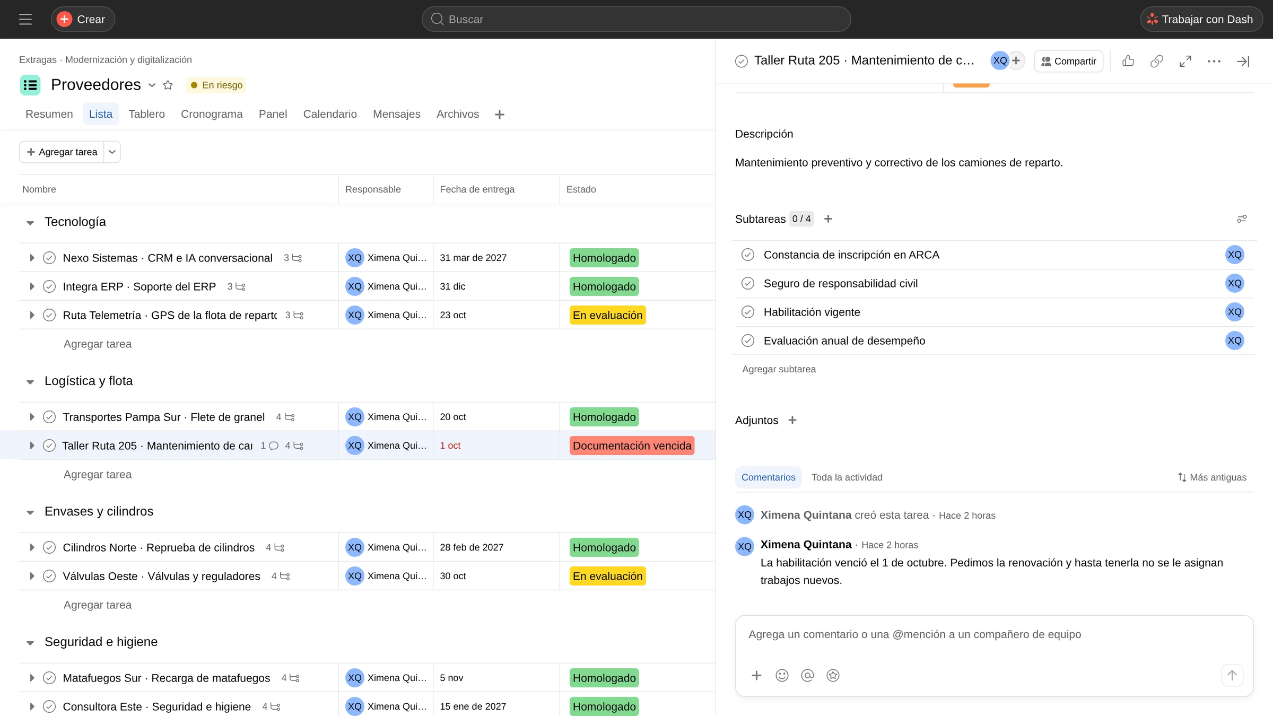The width and height of the screenshot is (1273, 716).
Task: Focus the Buscar search field
Action: tap(636, 19)
